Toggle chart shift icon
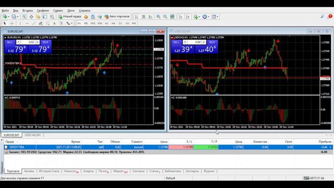The image size is (334, 188). [188, 17]
